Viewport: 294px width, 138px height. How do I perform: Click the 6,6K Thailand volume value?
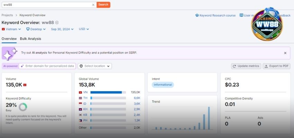(137, 98)
